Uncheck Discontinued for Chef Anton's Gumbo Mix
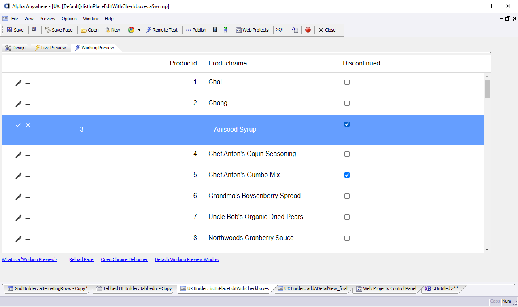 point(347,175)
